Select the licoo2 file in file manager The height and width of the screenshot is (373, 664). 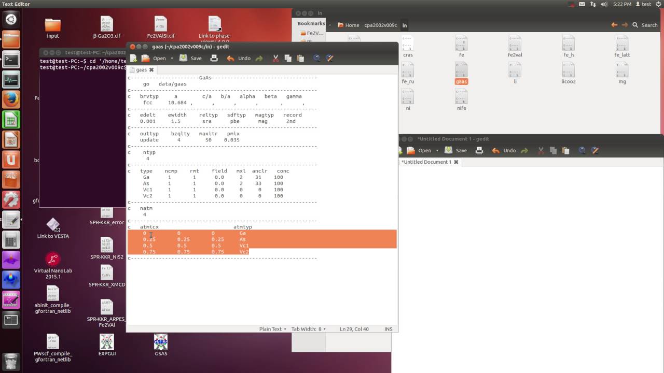tap(569, 74)
